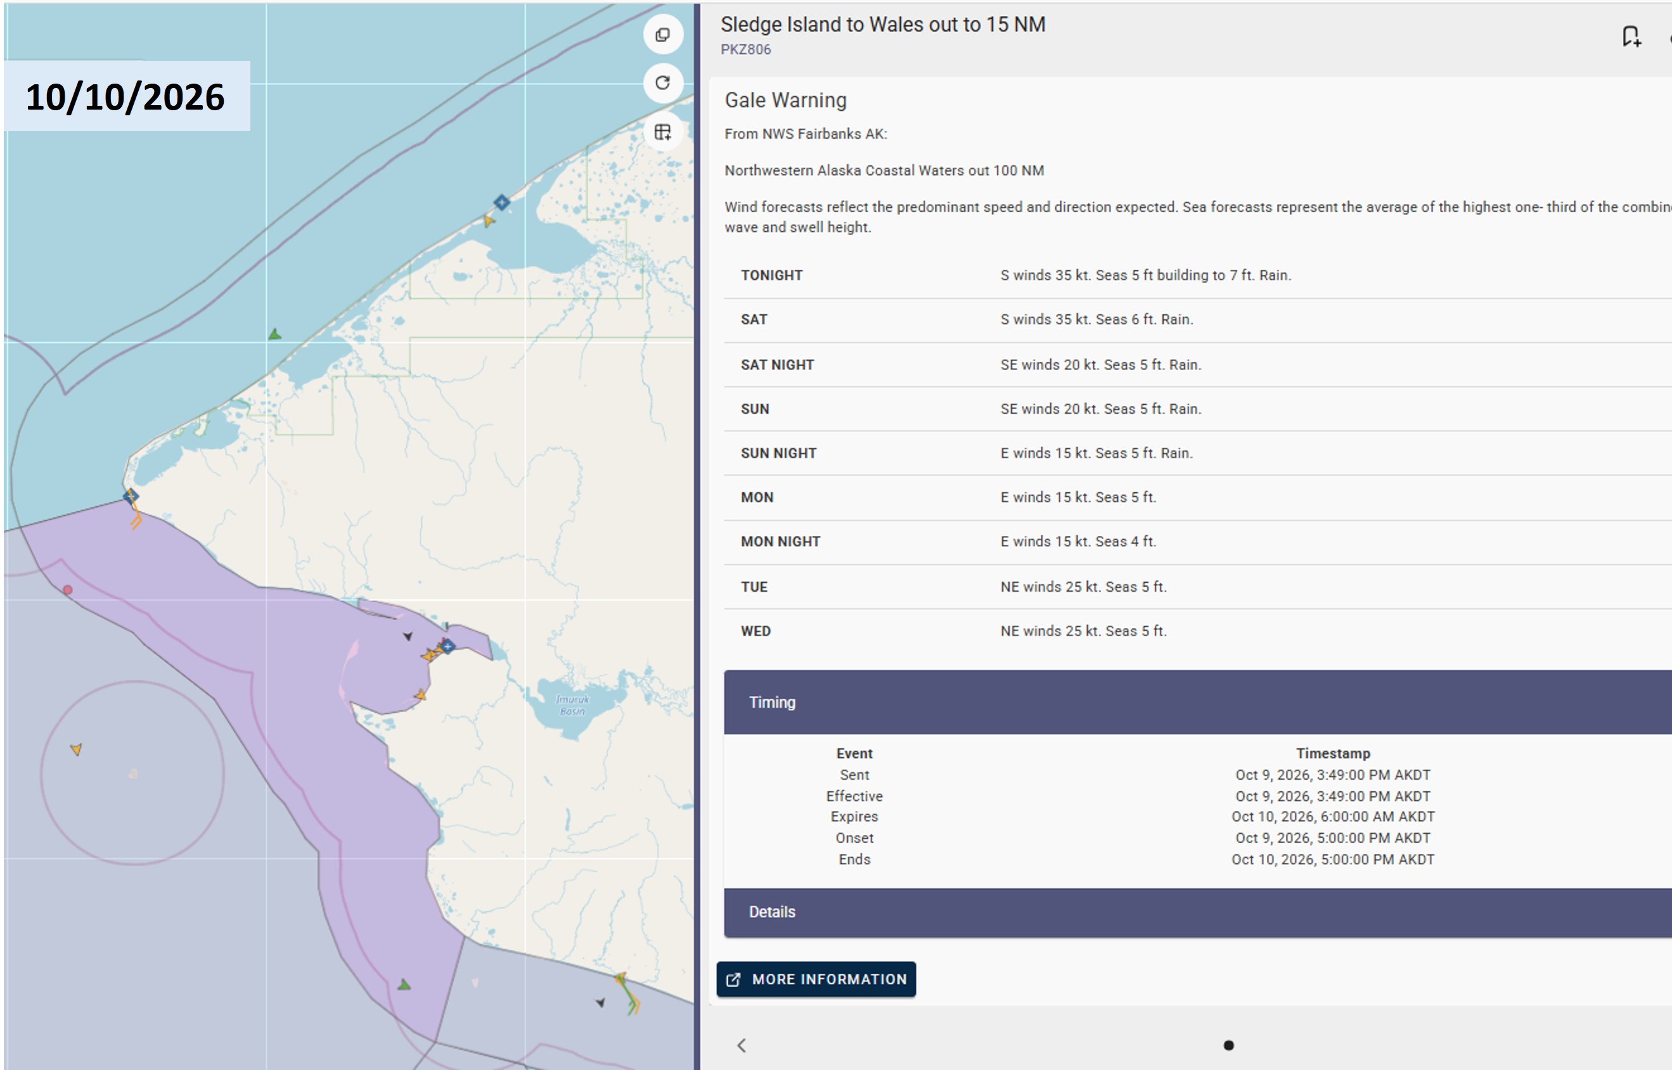Click the MON NIGHT forecast row label
Screen dimensions: 1672x1070
pyautogui.click(x=780, y=541)
